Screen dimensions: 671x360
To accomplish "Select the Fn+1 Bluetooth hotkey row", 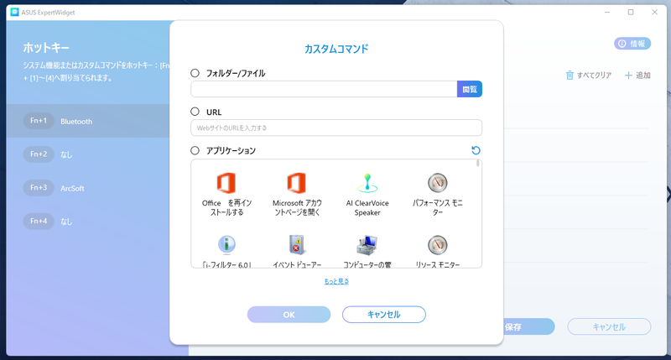I will coord(89,121).
